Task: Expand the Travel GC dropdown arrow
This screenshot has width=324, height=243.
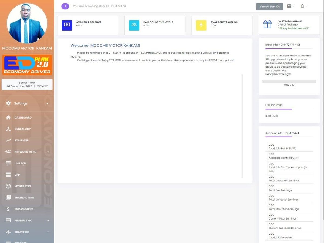Action: tap(48, 232)
